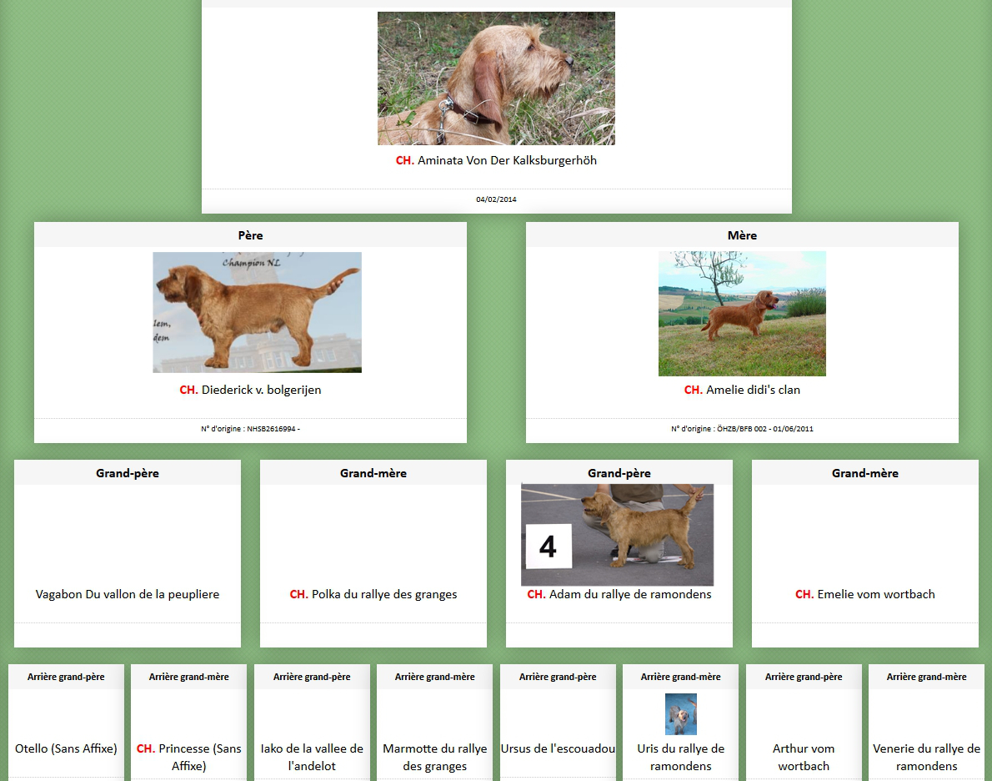992x781 pixels.
Task: View the Amelie didi's clan photo
Action: coord(742,314)
